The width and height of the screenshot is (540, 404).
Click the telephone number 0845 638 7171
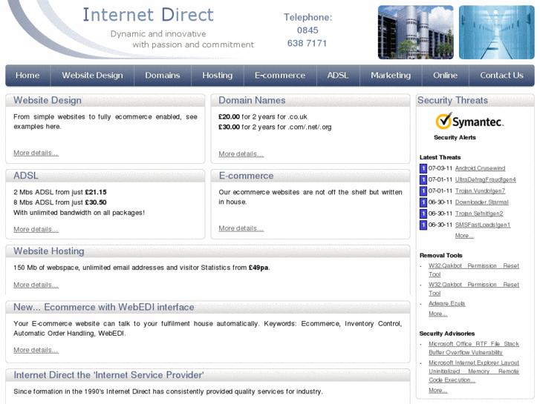(x=308, y=37)
